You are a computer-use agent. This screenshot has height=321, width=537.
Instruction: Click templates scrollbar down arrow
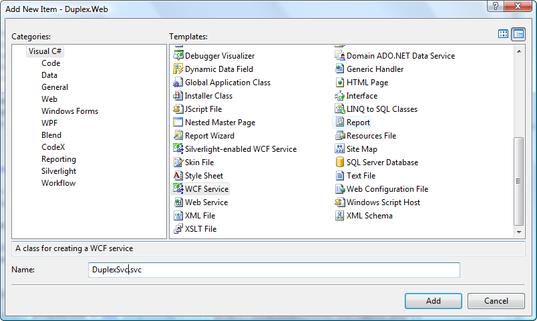519,232
